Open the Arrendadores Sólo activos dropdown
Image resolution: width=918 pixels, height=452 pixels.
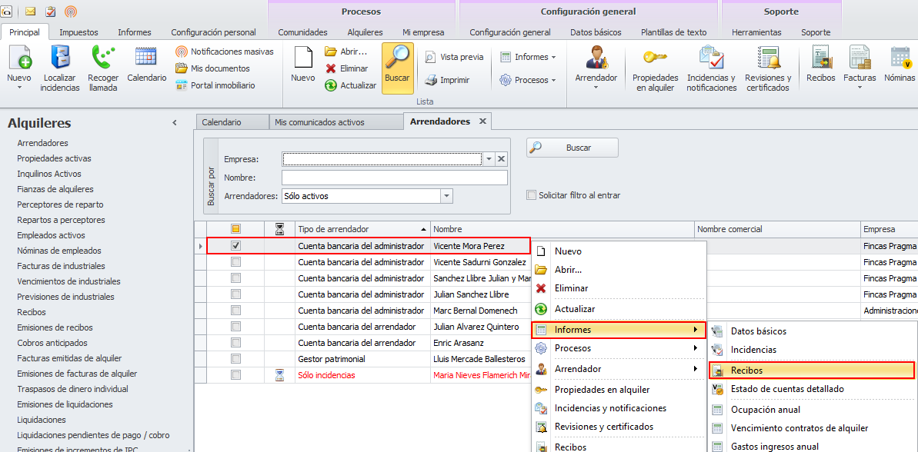click(x=447, y=196)
